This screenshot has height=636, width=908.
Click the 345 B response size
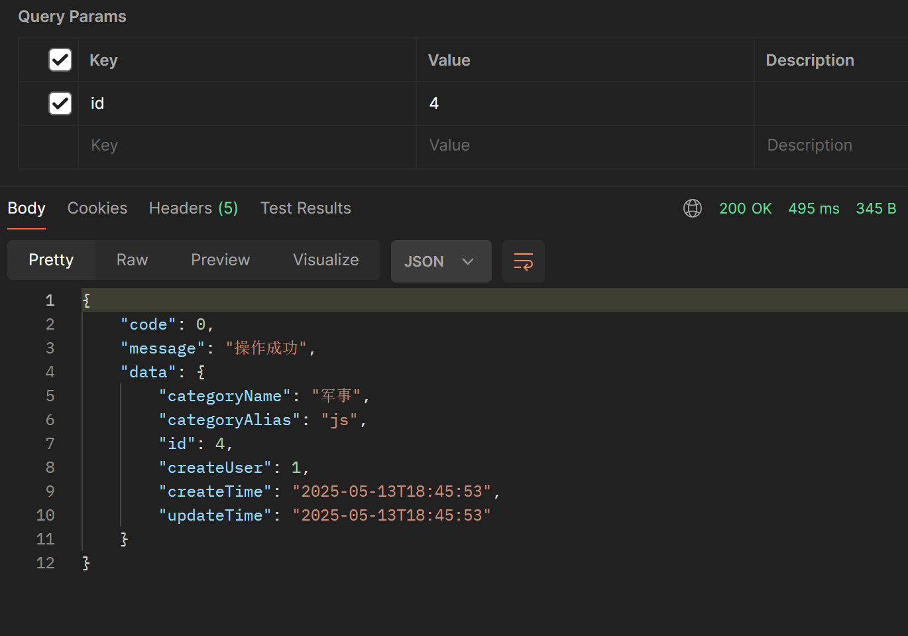(x=876, y=208)
